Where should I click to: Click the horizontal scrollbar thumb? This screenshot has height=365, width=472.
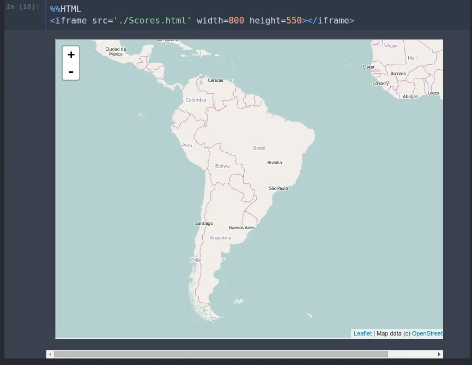click(x=221, y=354)
